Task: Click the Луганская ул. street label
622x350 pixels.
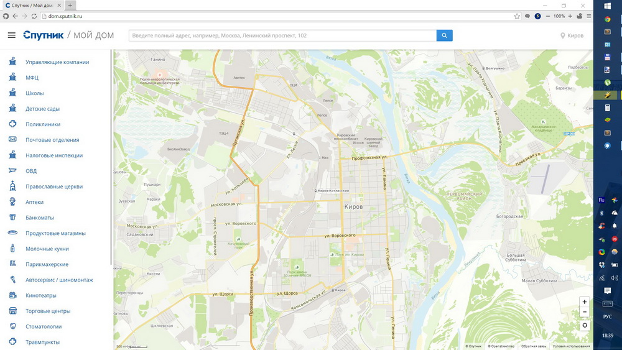Action: [x=238, y=133]
